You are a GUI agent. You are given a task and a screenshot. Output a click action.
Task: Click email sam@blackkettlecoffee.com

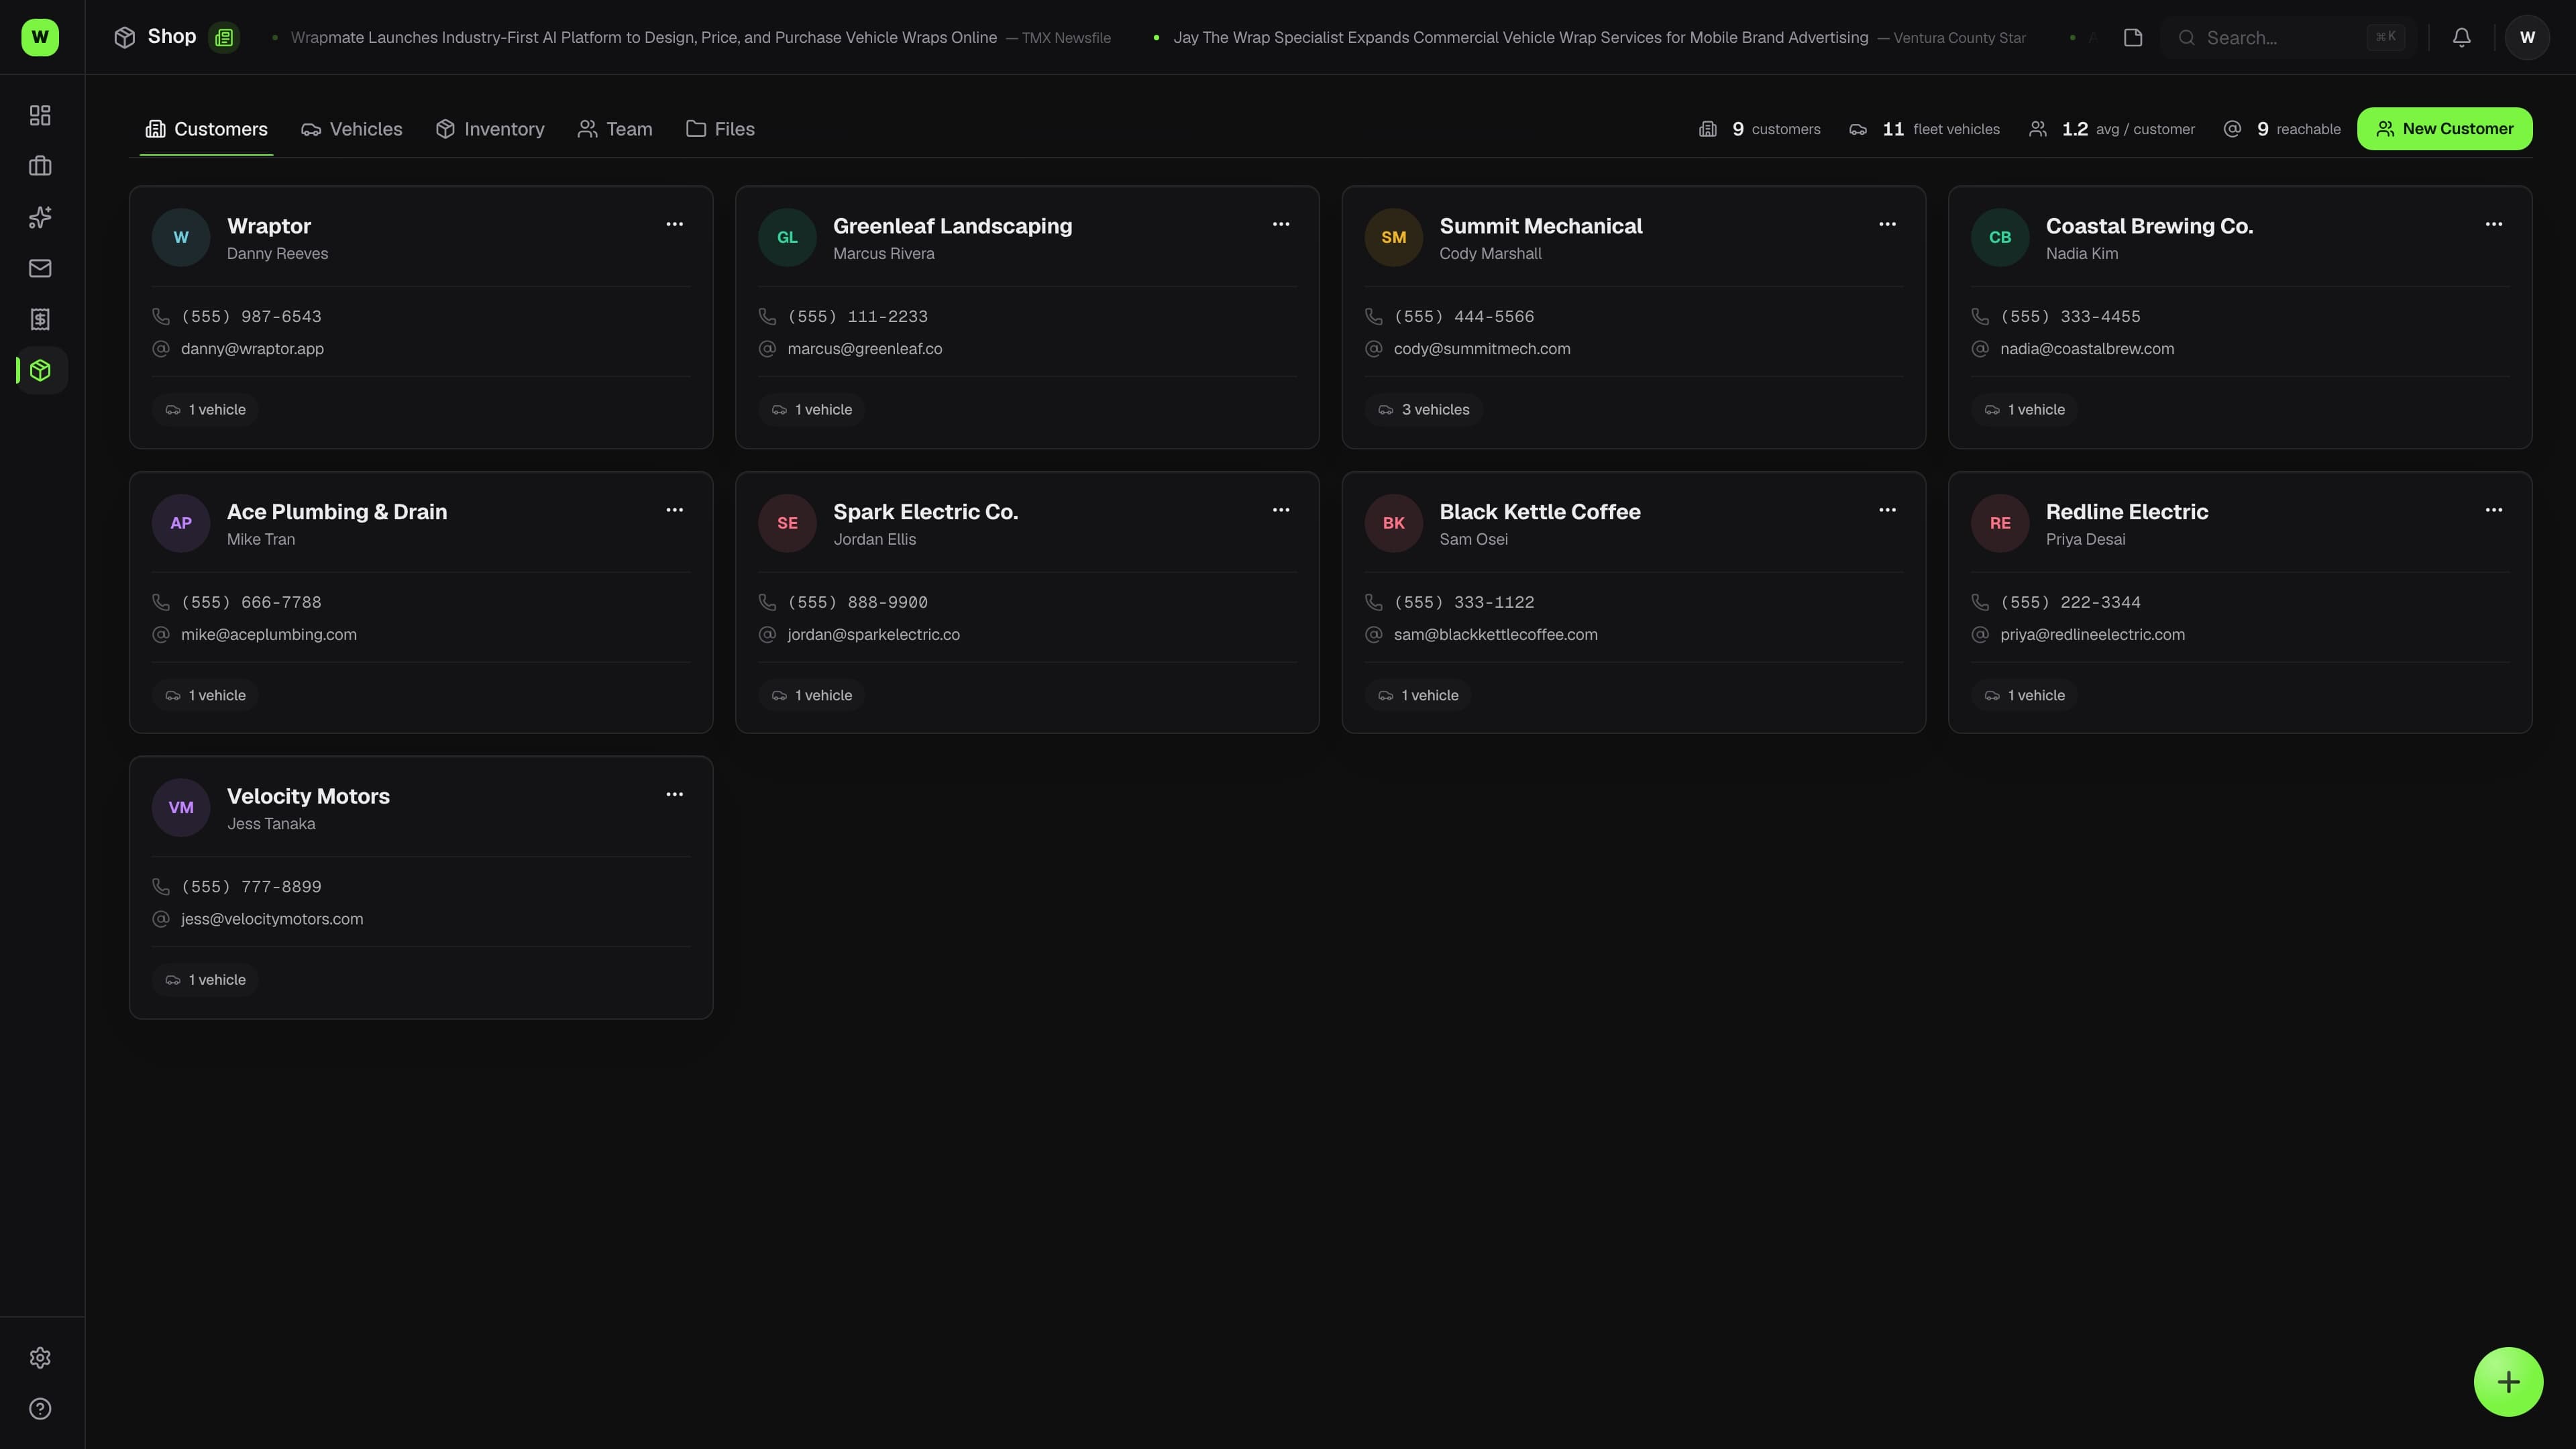pyautogui.click(x=1495, y=635)
